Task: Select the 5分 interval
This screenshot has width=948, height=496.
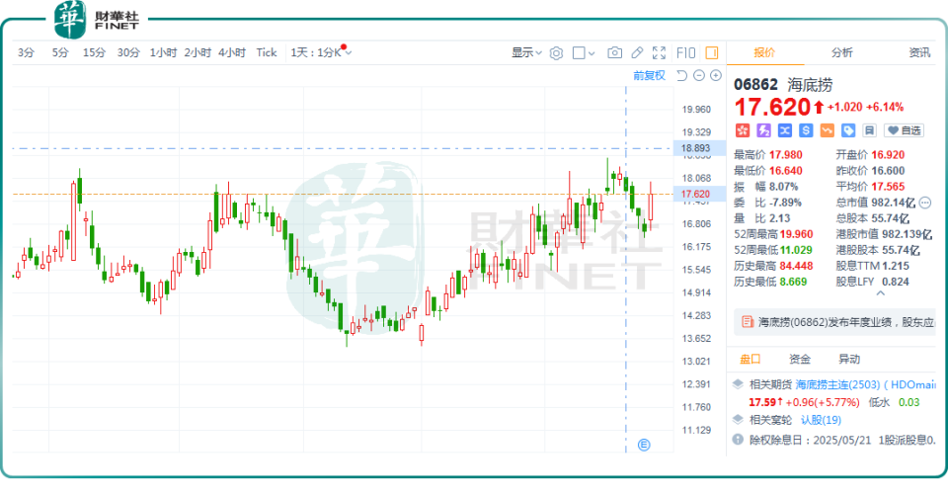Action: (x=60, y=52)
